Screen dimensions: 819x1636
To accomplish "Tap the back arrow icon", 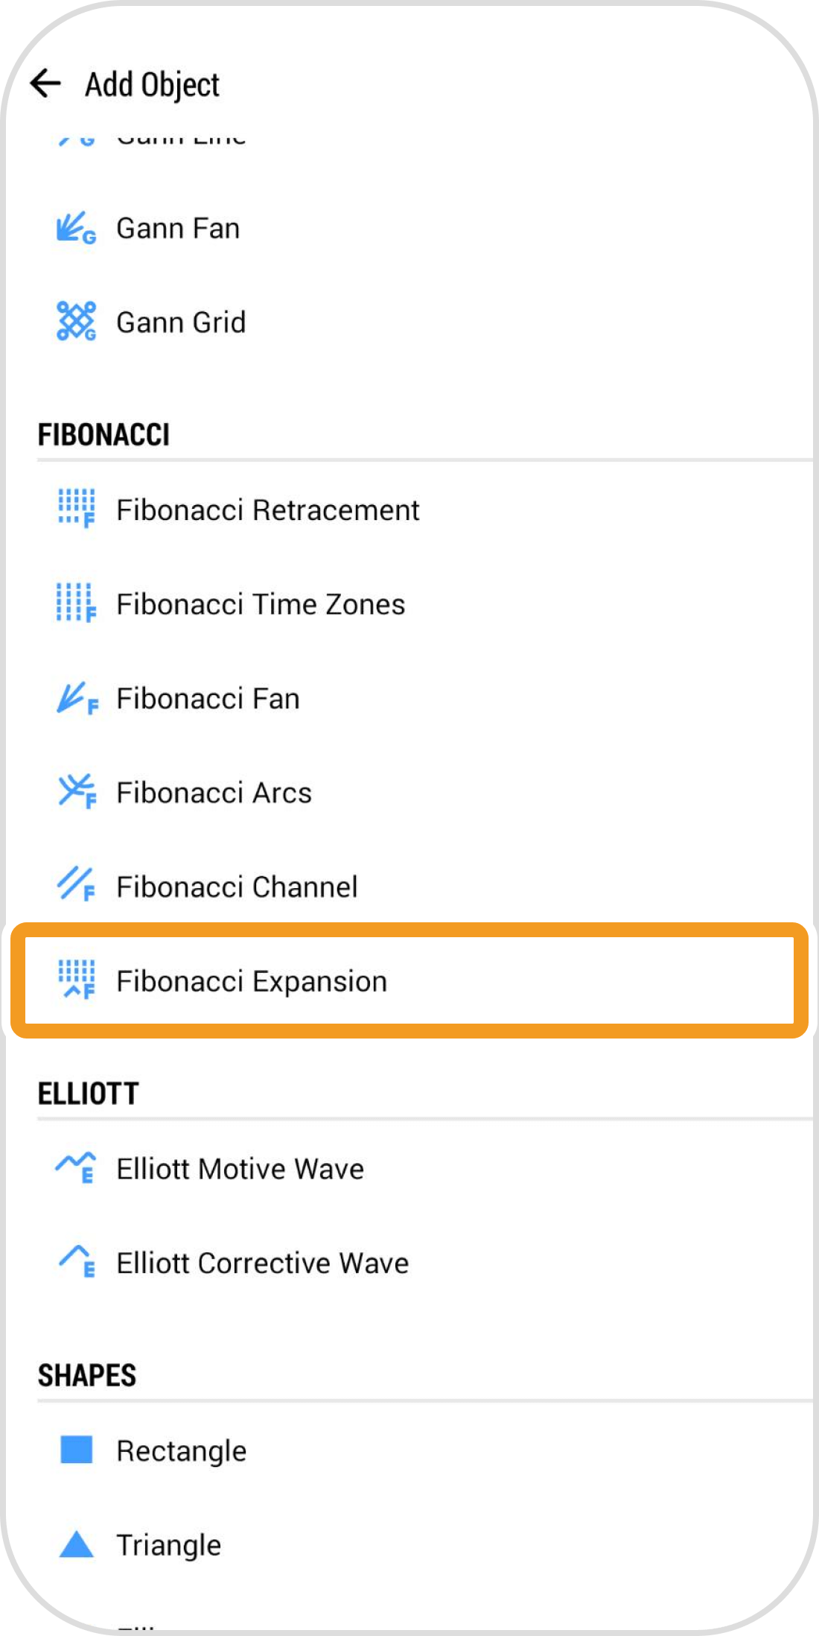I will [45, 83].
